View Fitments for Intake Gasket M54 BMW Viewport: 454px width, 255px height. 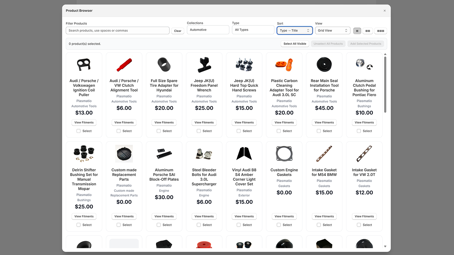[x=324, y=216]
